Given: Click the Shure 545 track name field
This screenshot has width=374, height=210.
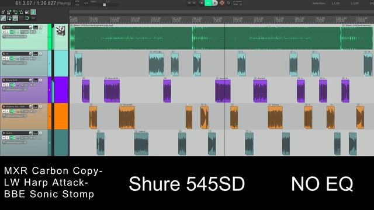Looking at the screenshot, I should [x=17, y=80].
